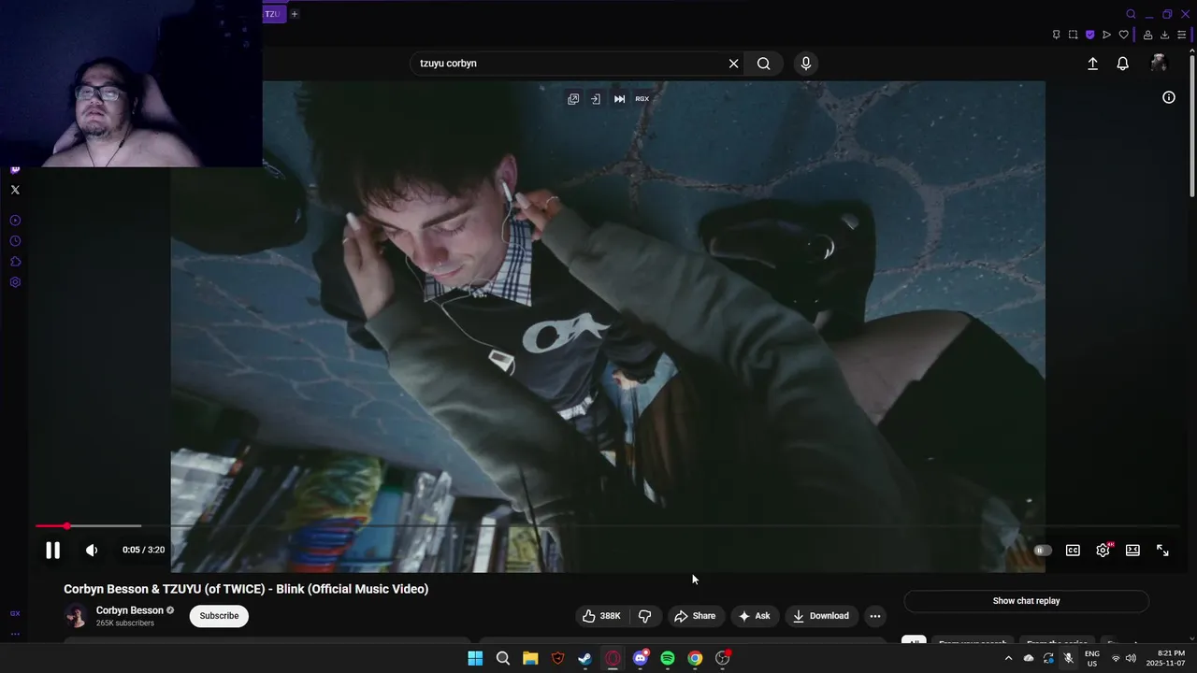This screenshot has width=1197, height=673.
Task: Open more actions three-dot menu
Action: pyautogui.click(x=874, y=616)
